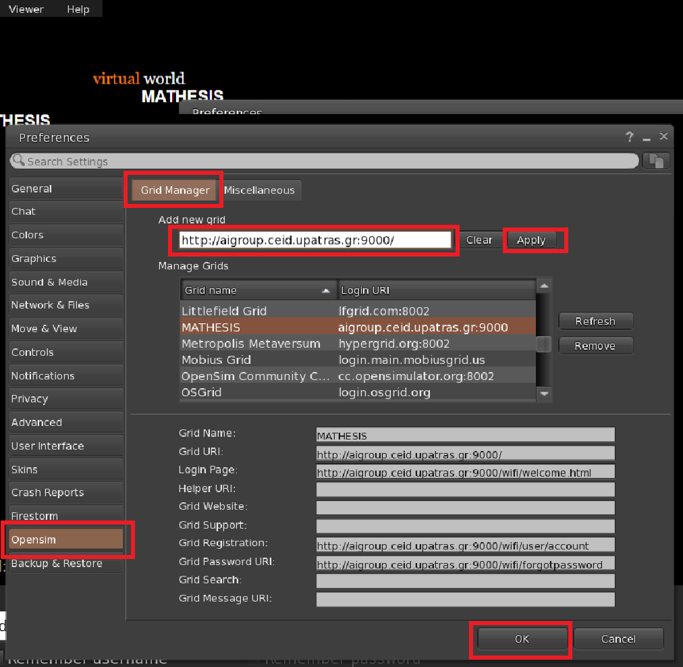The width and height of the screenshot is (683, 667).
Task: Open Crash Reports preferences
Action: point(65,492)
